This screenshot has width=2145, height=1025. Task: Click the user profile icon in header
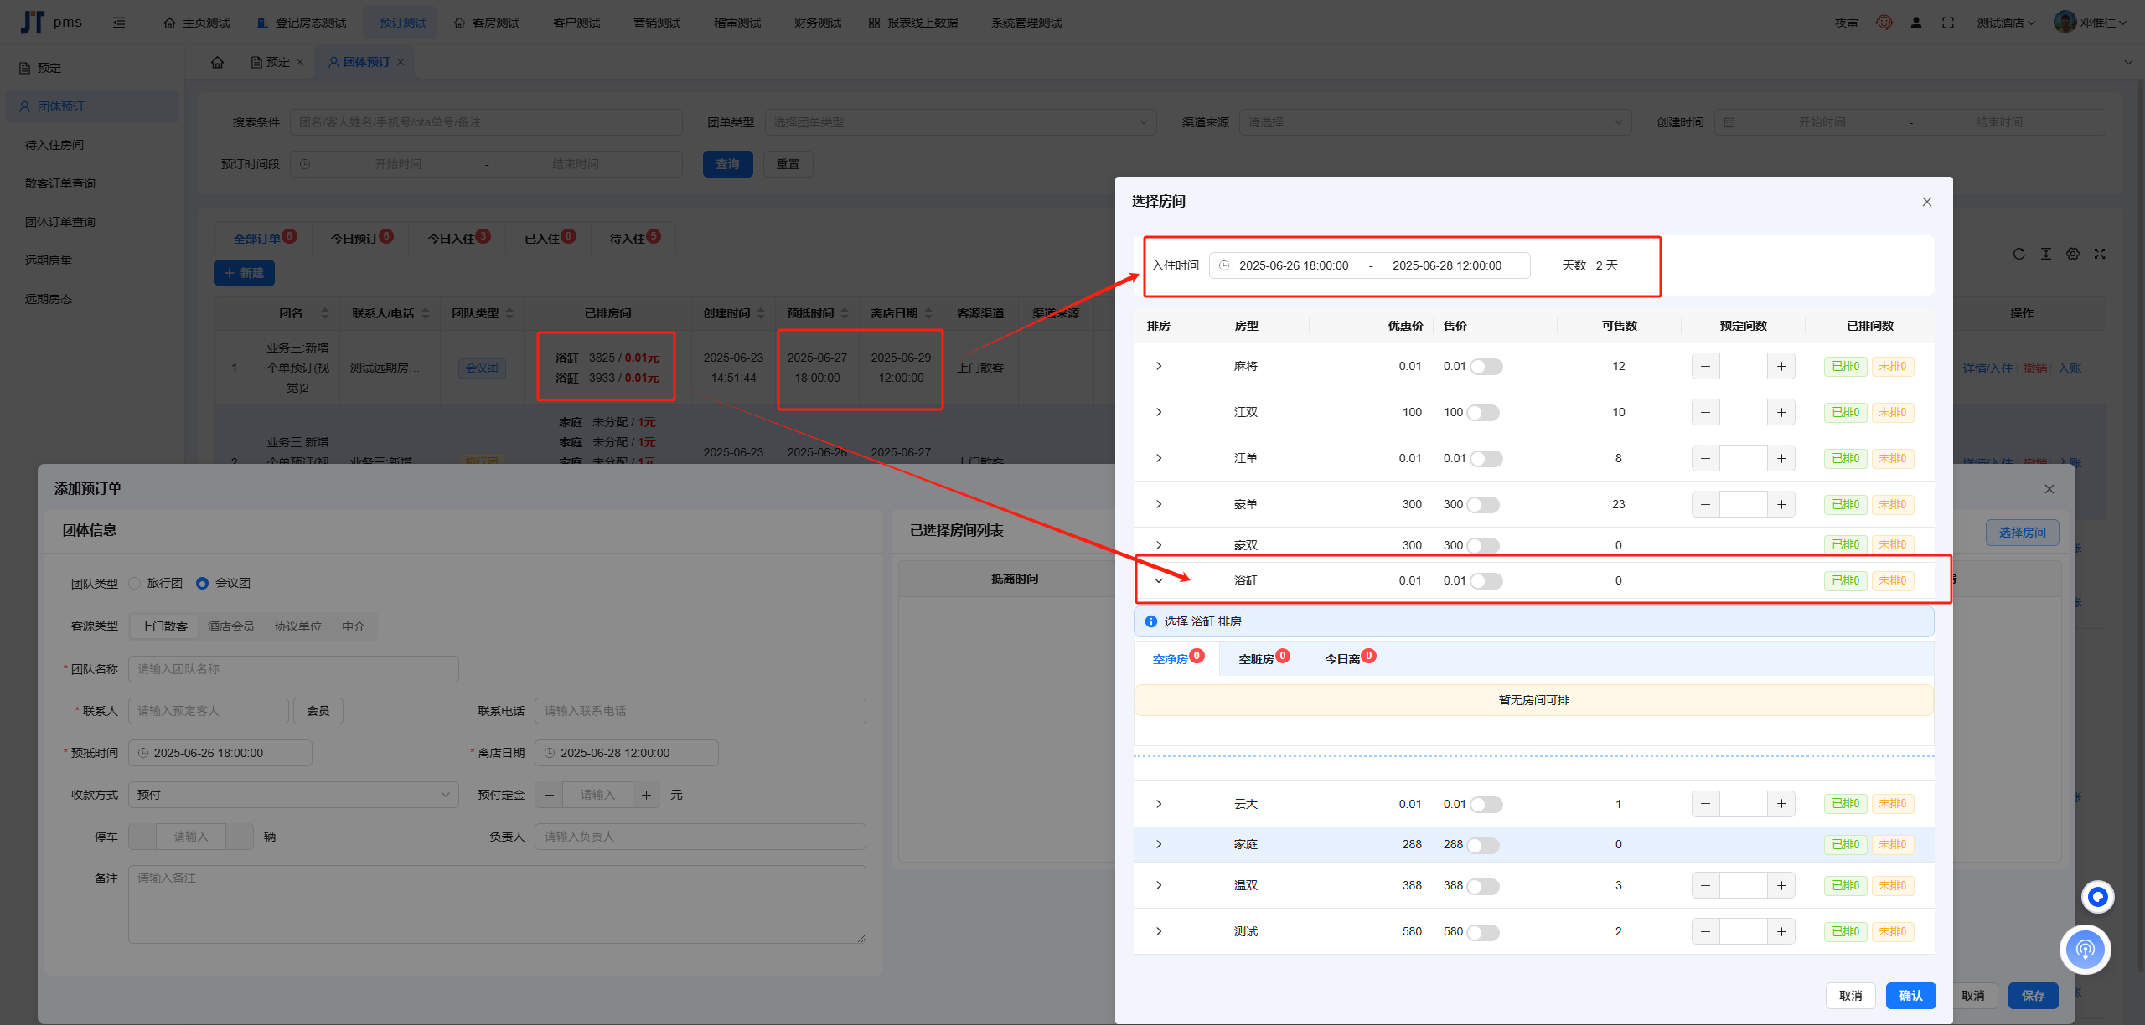[1915, 23]
